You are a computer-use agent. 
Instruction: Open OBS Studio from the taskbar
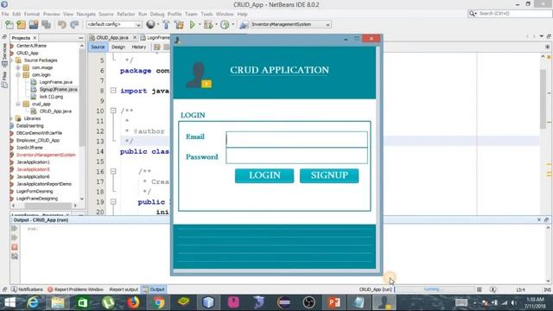click(309, 302)
